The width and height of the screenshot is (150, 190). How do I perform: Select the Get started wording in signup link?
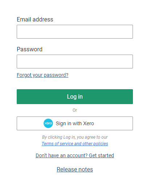click(x=101, y=155)
